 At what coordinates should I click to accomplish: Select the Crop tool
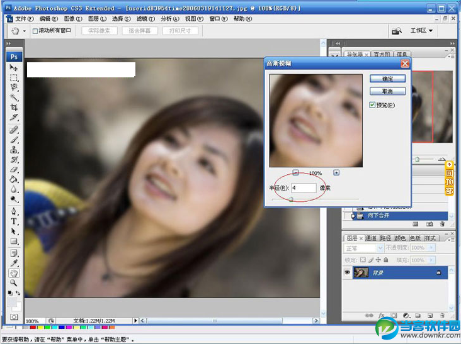click(14, 108)
